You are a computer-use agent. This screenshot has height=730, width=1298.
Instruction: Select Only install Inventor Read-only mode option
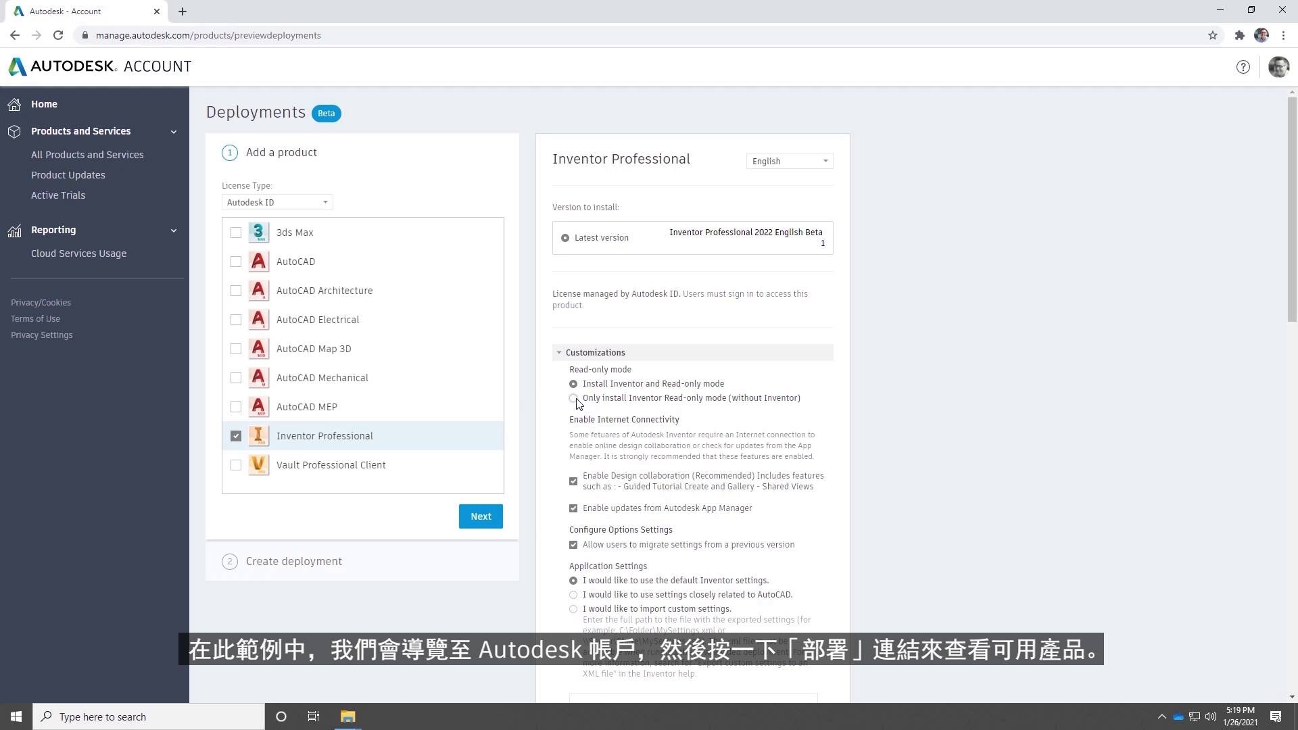(x=573, y=398)
